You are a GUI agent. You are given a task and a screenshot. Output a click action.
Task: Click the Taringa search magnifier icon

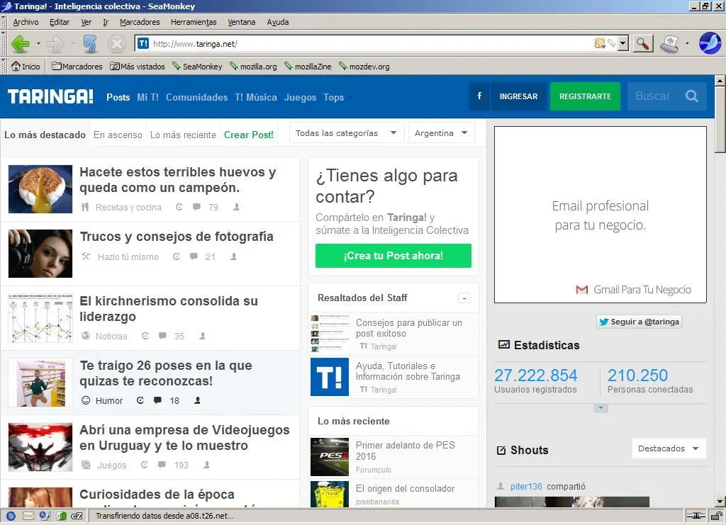click(692, 96)
